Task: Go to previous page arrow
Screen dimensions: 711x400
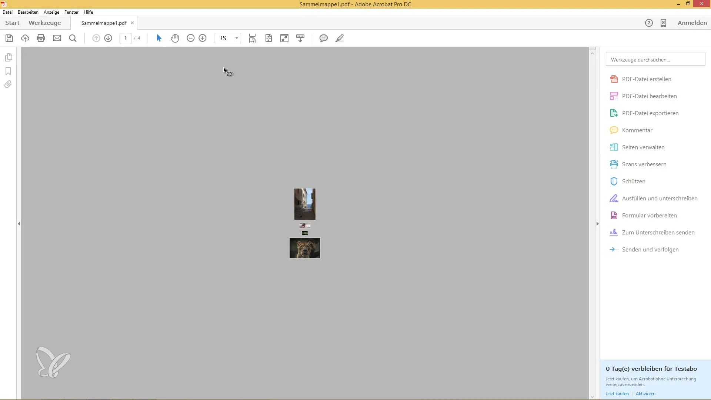Action: pos(96,38)
